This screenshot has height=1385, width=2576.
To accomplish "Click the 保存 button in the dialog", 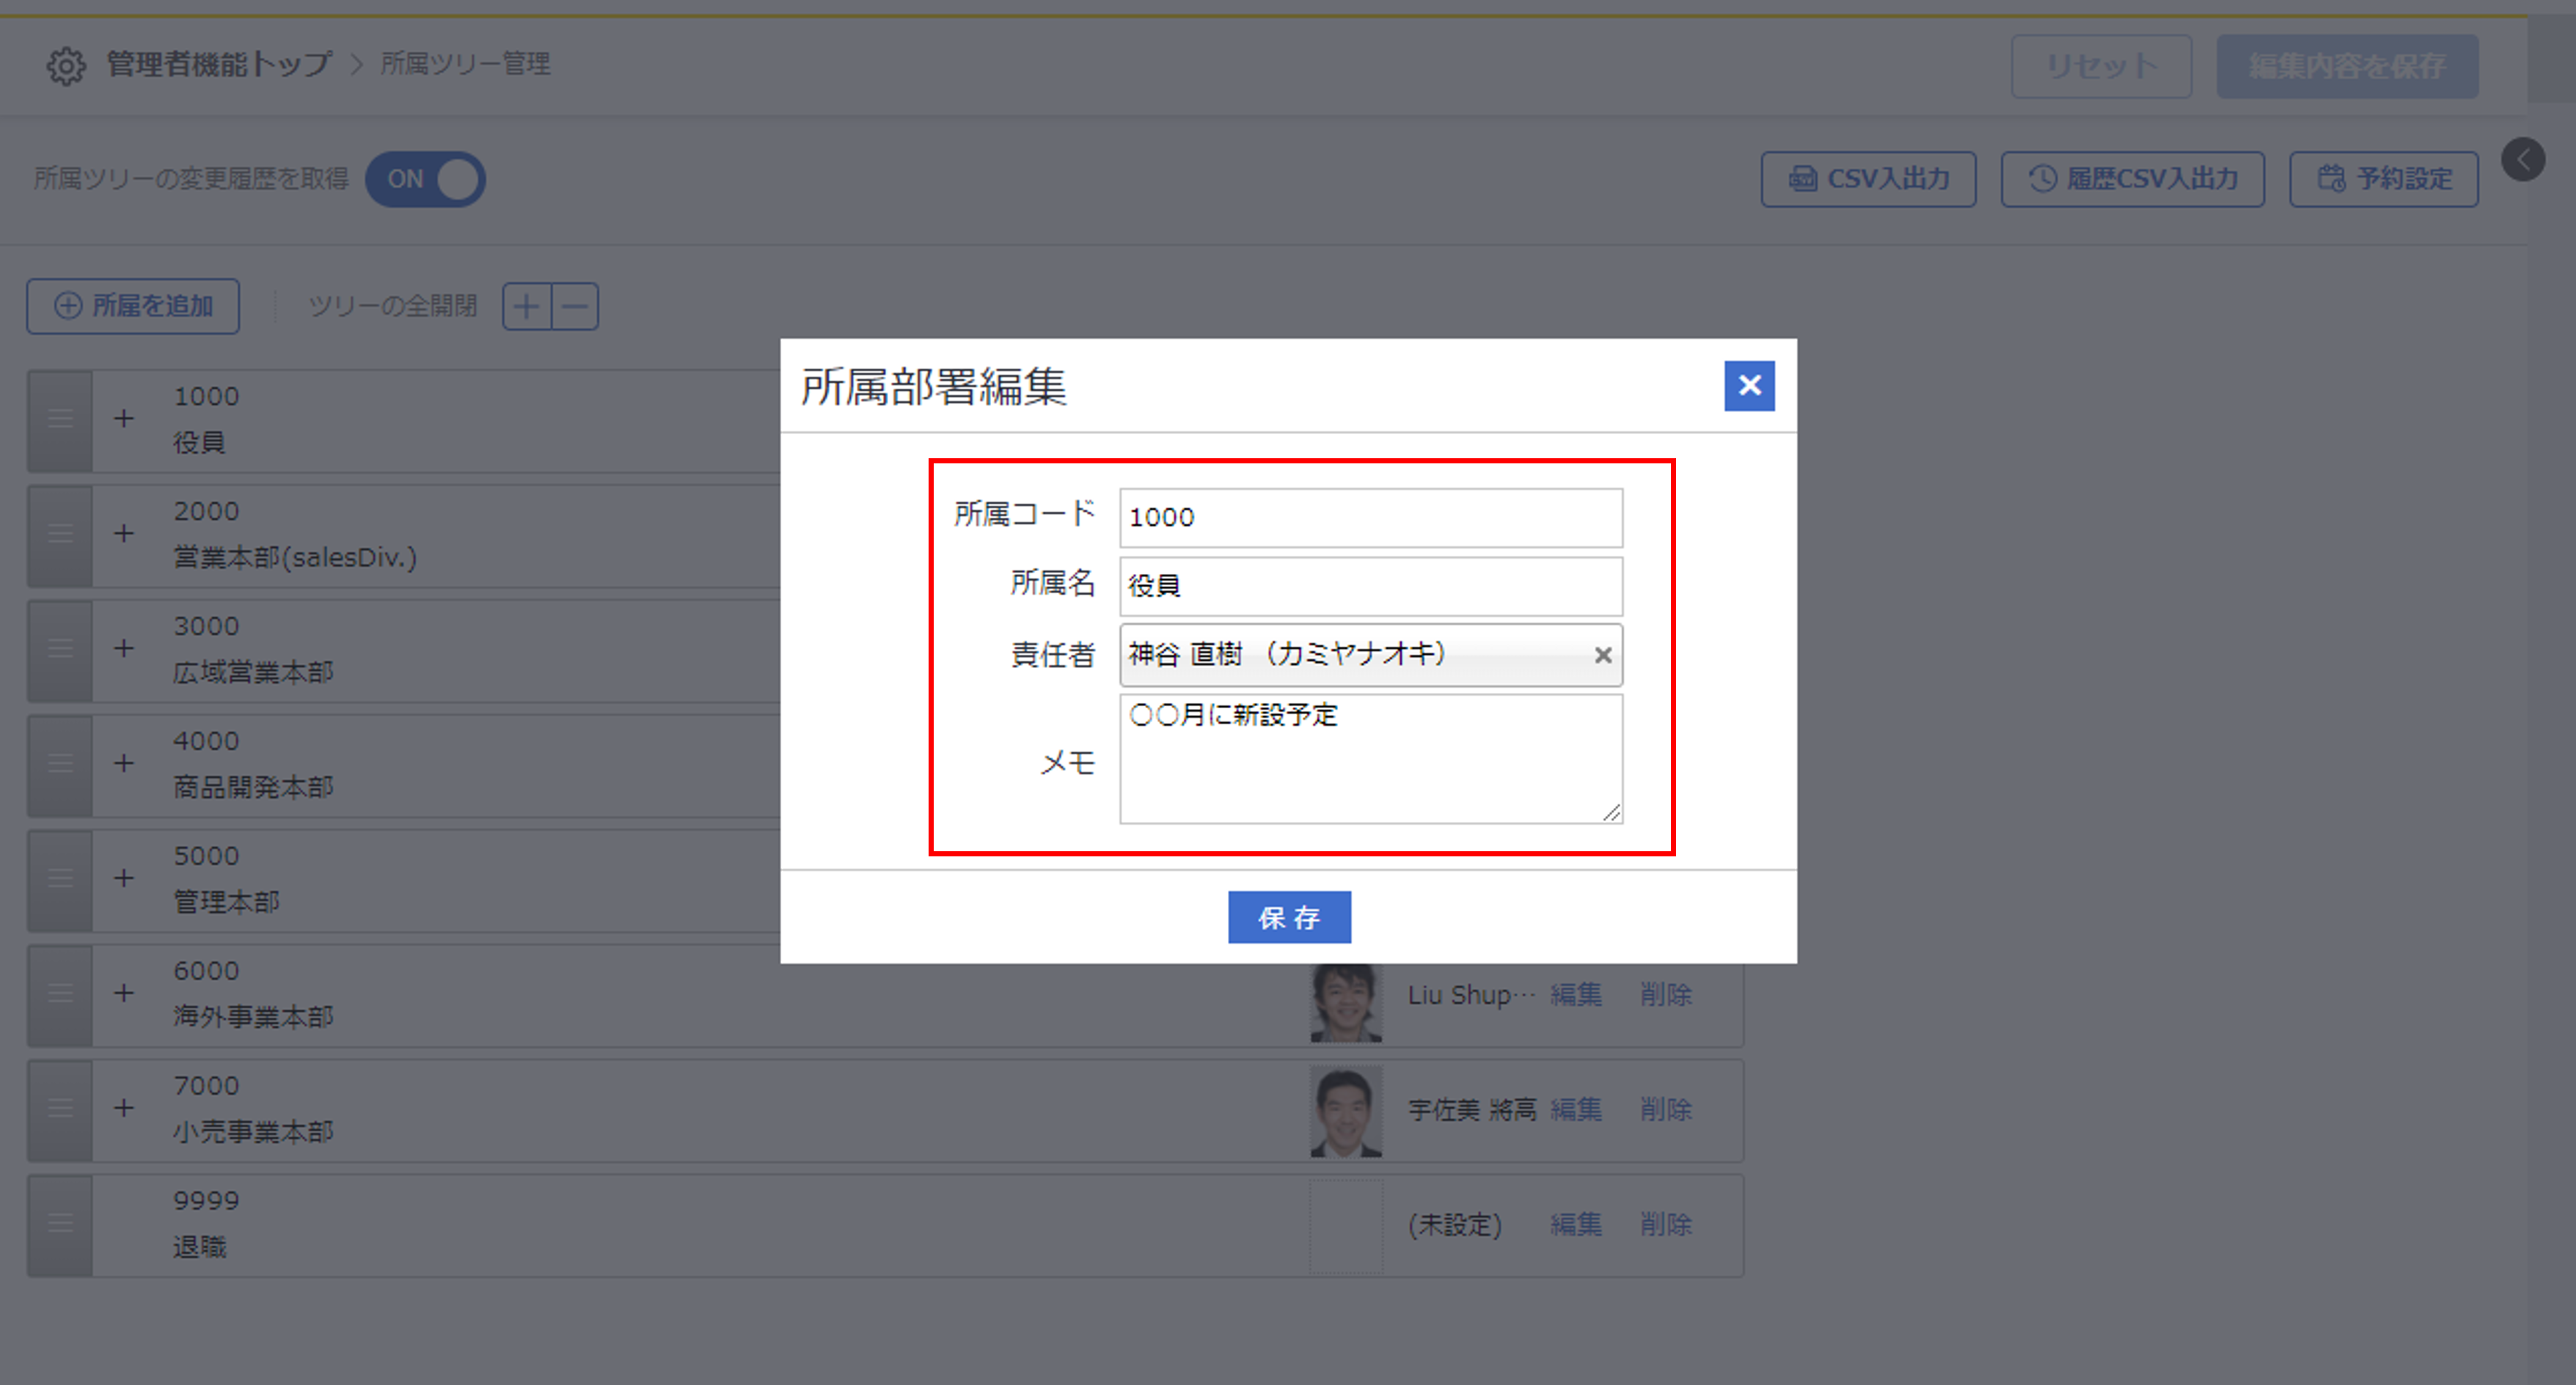I will (x=1289, y=917).
